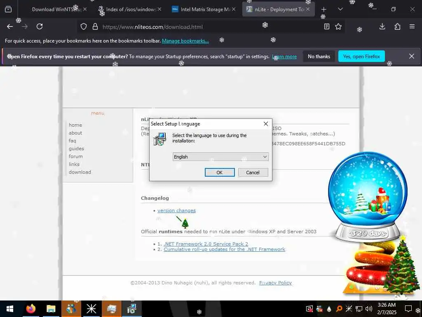The image size is (422, 317).
Task: Open the English language dropdown
Action: tap(220, 156)
